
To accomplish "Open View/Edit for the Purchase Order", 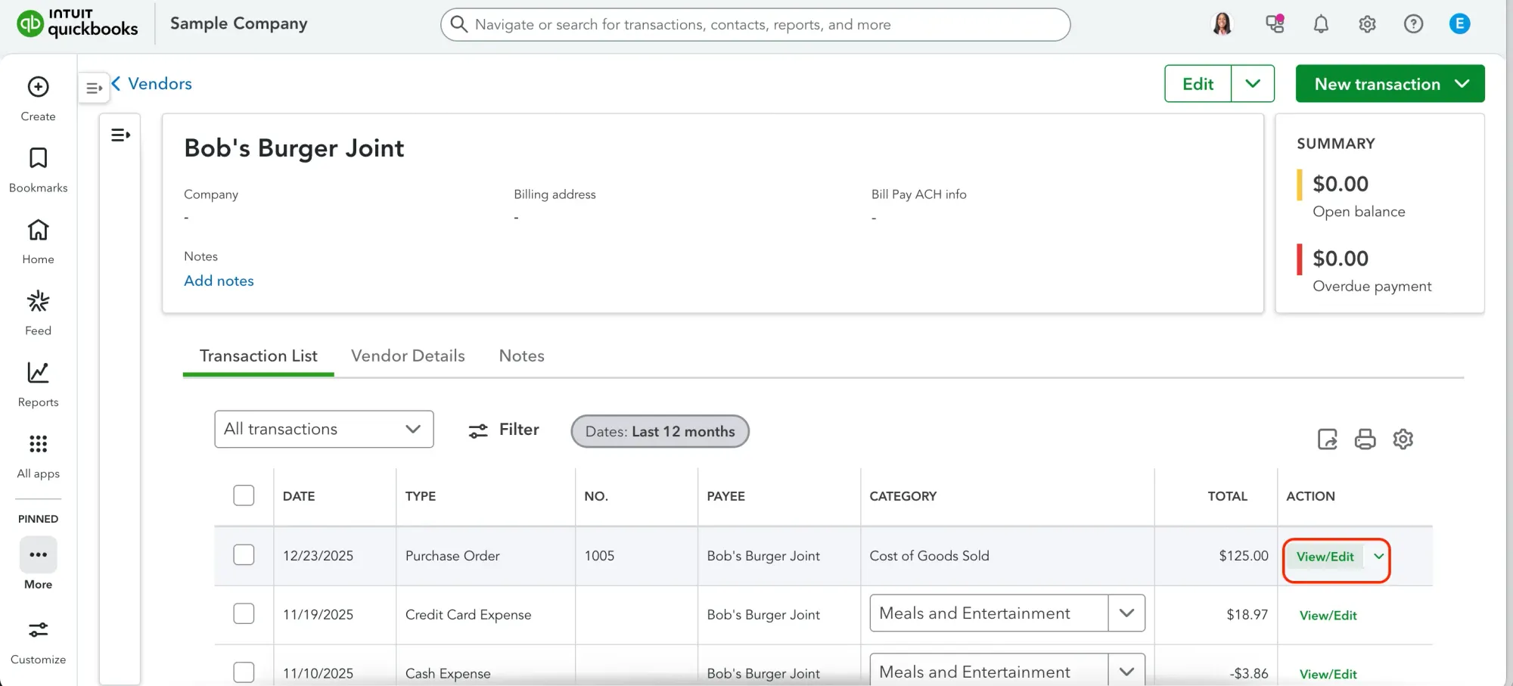I will click(x=1325, y=557).
